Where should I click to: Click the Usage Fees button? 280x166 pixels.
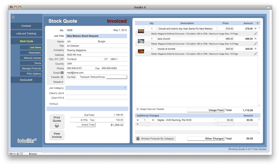(x=205, y=110)
